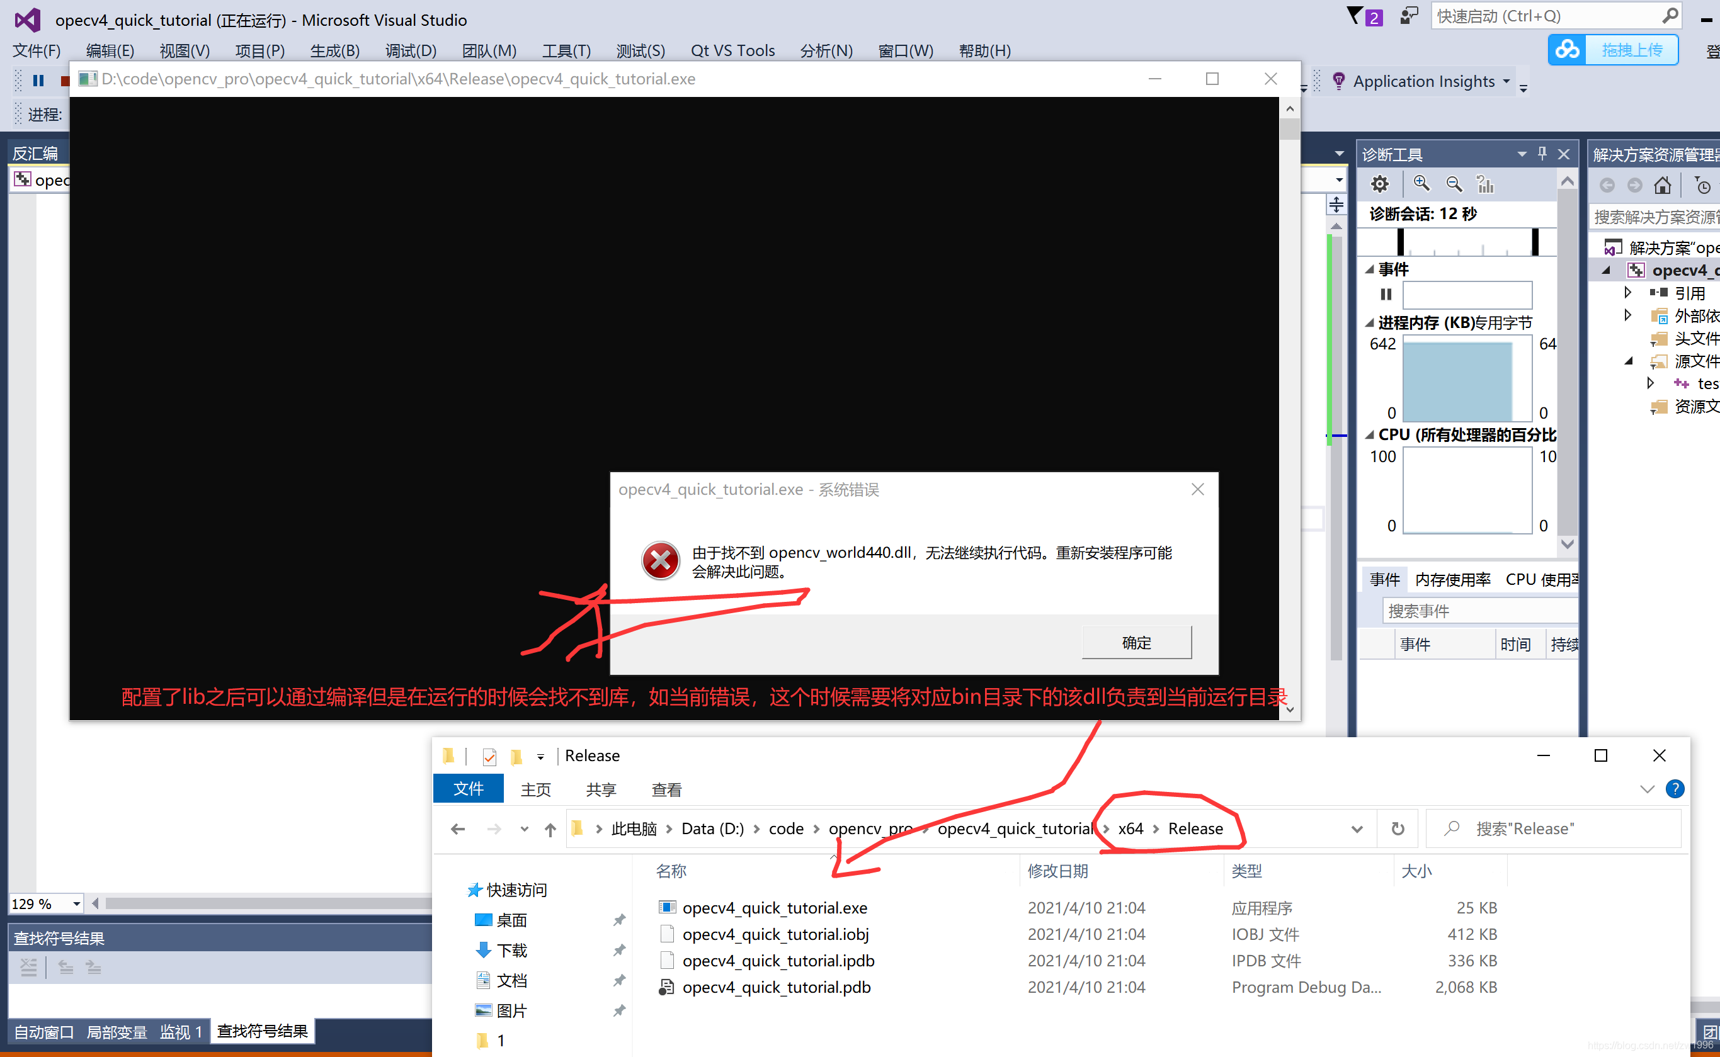Click the blue help question-mark icon in File Explorer
Screen dimensions: 1720x1057
pos(1675,789)
